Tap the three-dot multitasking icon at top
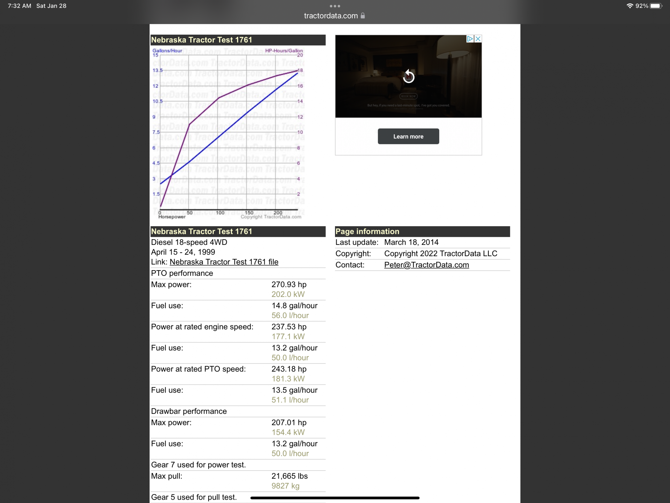670x503 pixels. pos(335,6)
